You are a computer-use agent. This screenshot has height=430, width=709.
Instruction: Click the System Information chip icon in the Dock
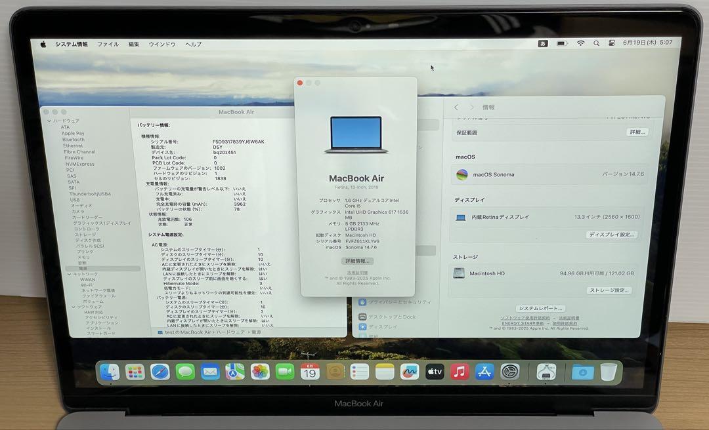click(546, 372)
